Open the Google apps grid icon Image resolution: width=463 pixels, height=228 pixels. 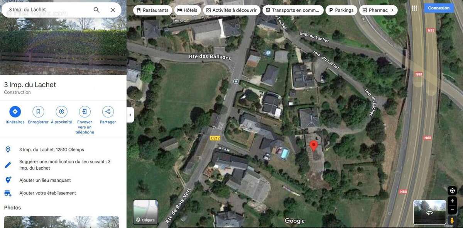click(414, 8)
